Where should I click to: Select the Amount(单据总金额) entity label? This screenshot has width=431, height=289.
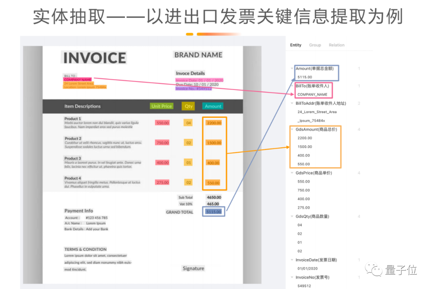click(314, 68)
